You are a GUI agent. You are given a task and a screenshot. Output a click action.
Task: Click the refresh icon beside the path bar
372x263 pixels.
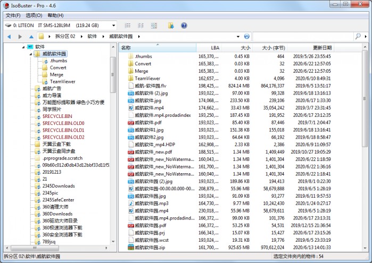tap(247, 36)
